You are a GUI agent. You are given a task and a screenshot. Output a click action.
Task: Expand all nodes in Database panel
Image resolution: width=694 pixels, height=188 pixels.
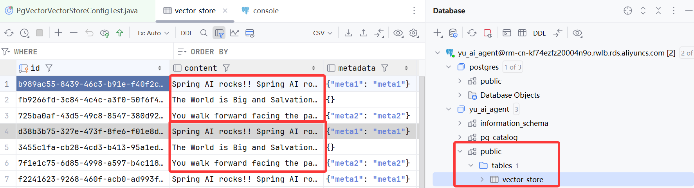pos(643,11)
